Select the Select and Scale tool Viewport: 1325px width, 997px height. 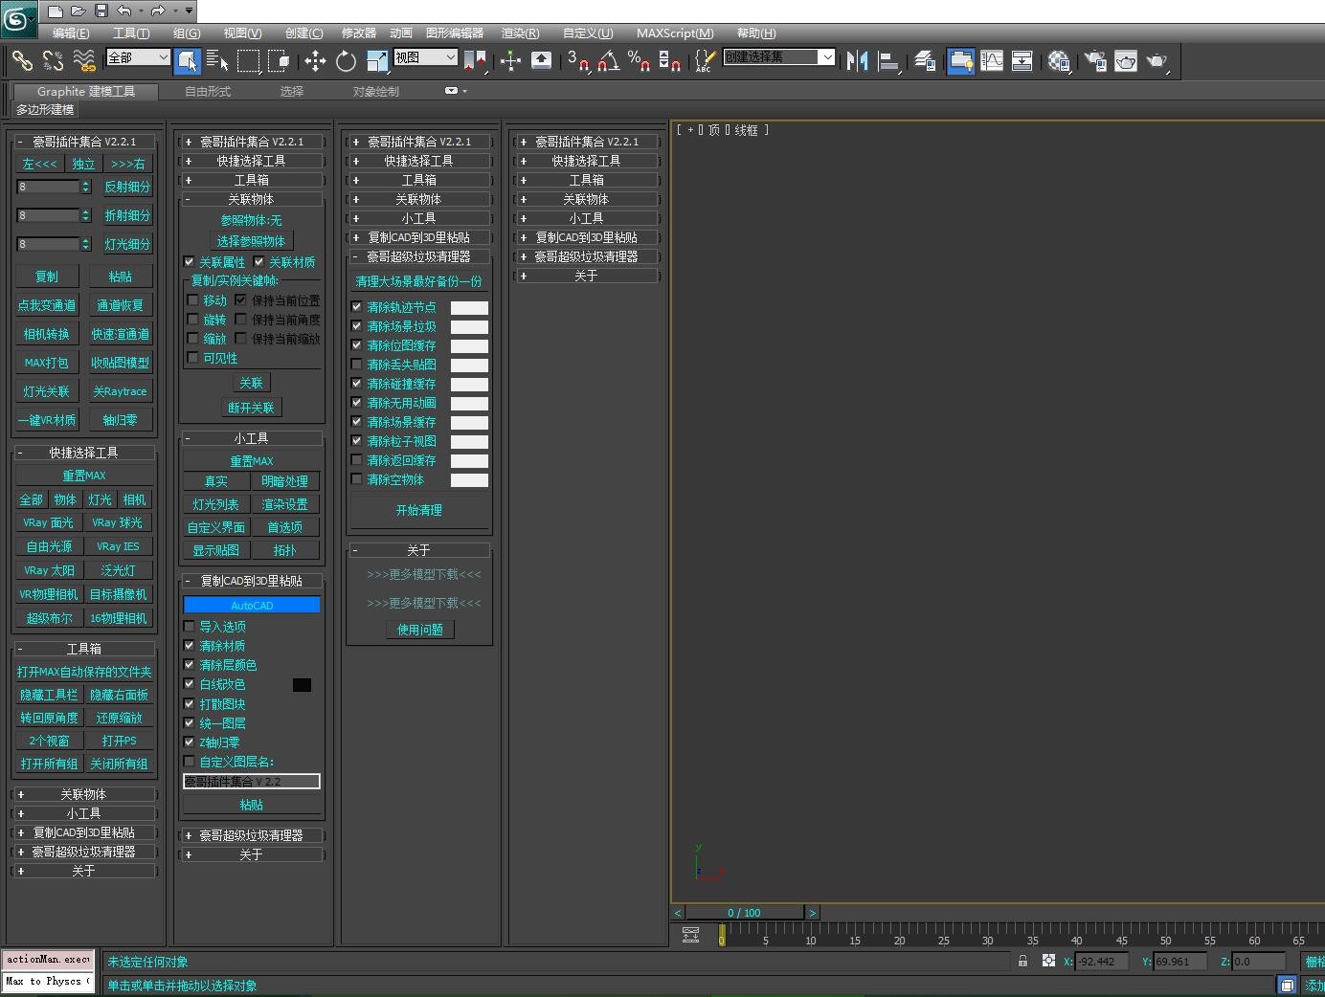(377, 61)
